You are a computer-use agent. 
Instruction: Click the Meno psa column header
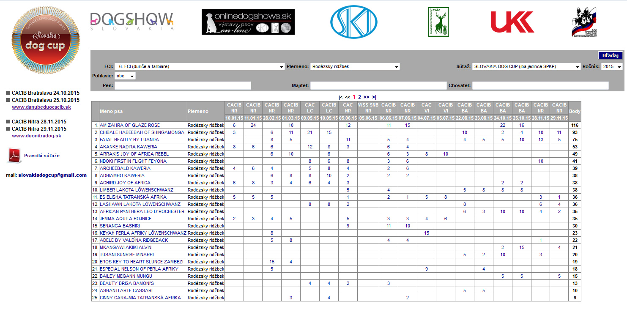(x=143, y=112)
